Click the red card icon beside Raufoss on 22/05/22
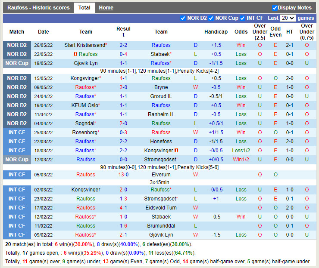Image resolution: width=319 pixels, height=268 pixels. (75, 54)
